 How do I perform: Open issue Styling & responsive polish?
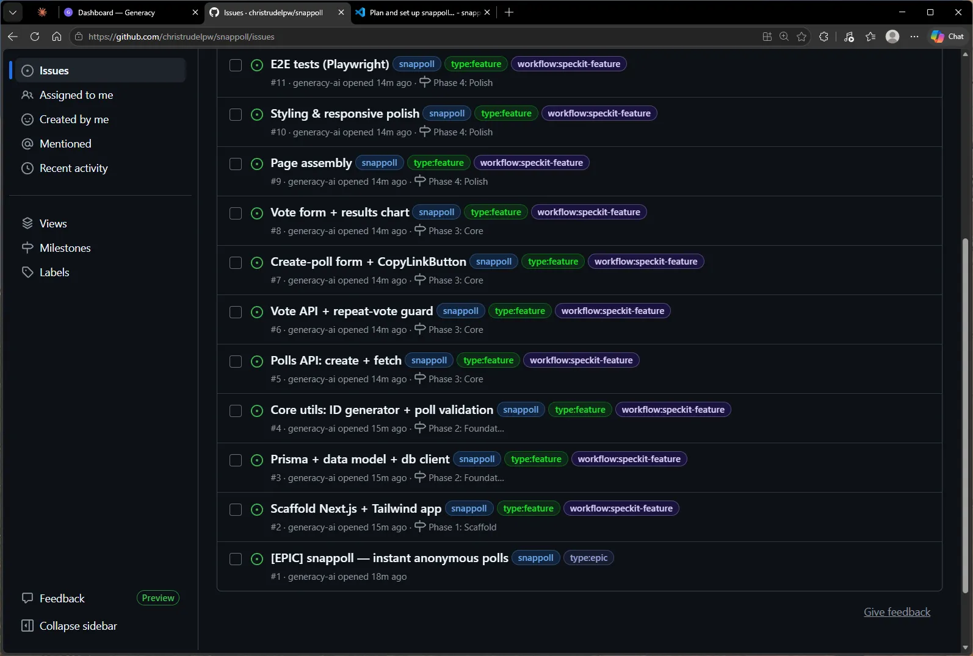click(345, 113)
